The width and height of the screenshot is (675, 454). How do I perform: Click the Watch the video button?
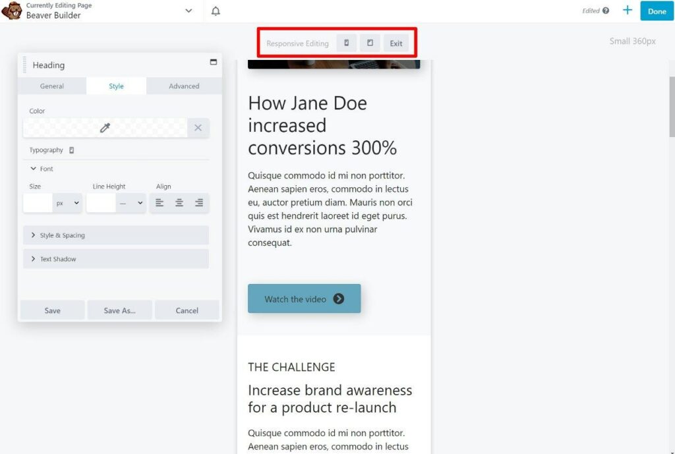[x=304, y=298]
